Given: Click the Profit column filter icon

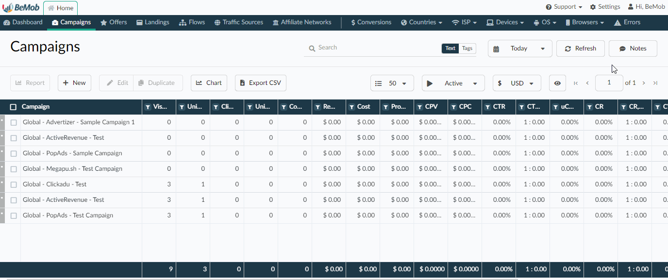Looking at the screenshot, I should pos(386,107).
